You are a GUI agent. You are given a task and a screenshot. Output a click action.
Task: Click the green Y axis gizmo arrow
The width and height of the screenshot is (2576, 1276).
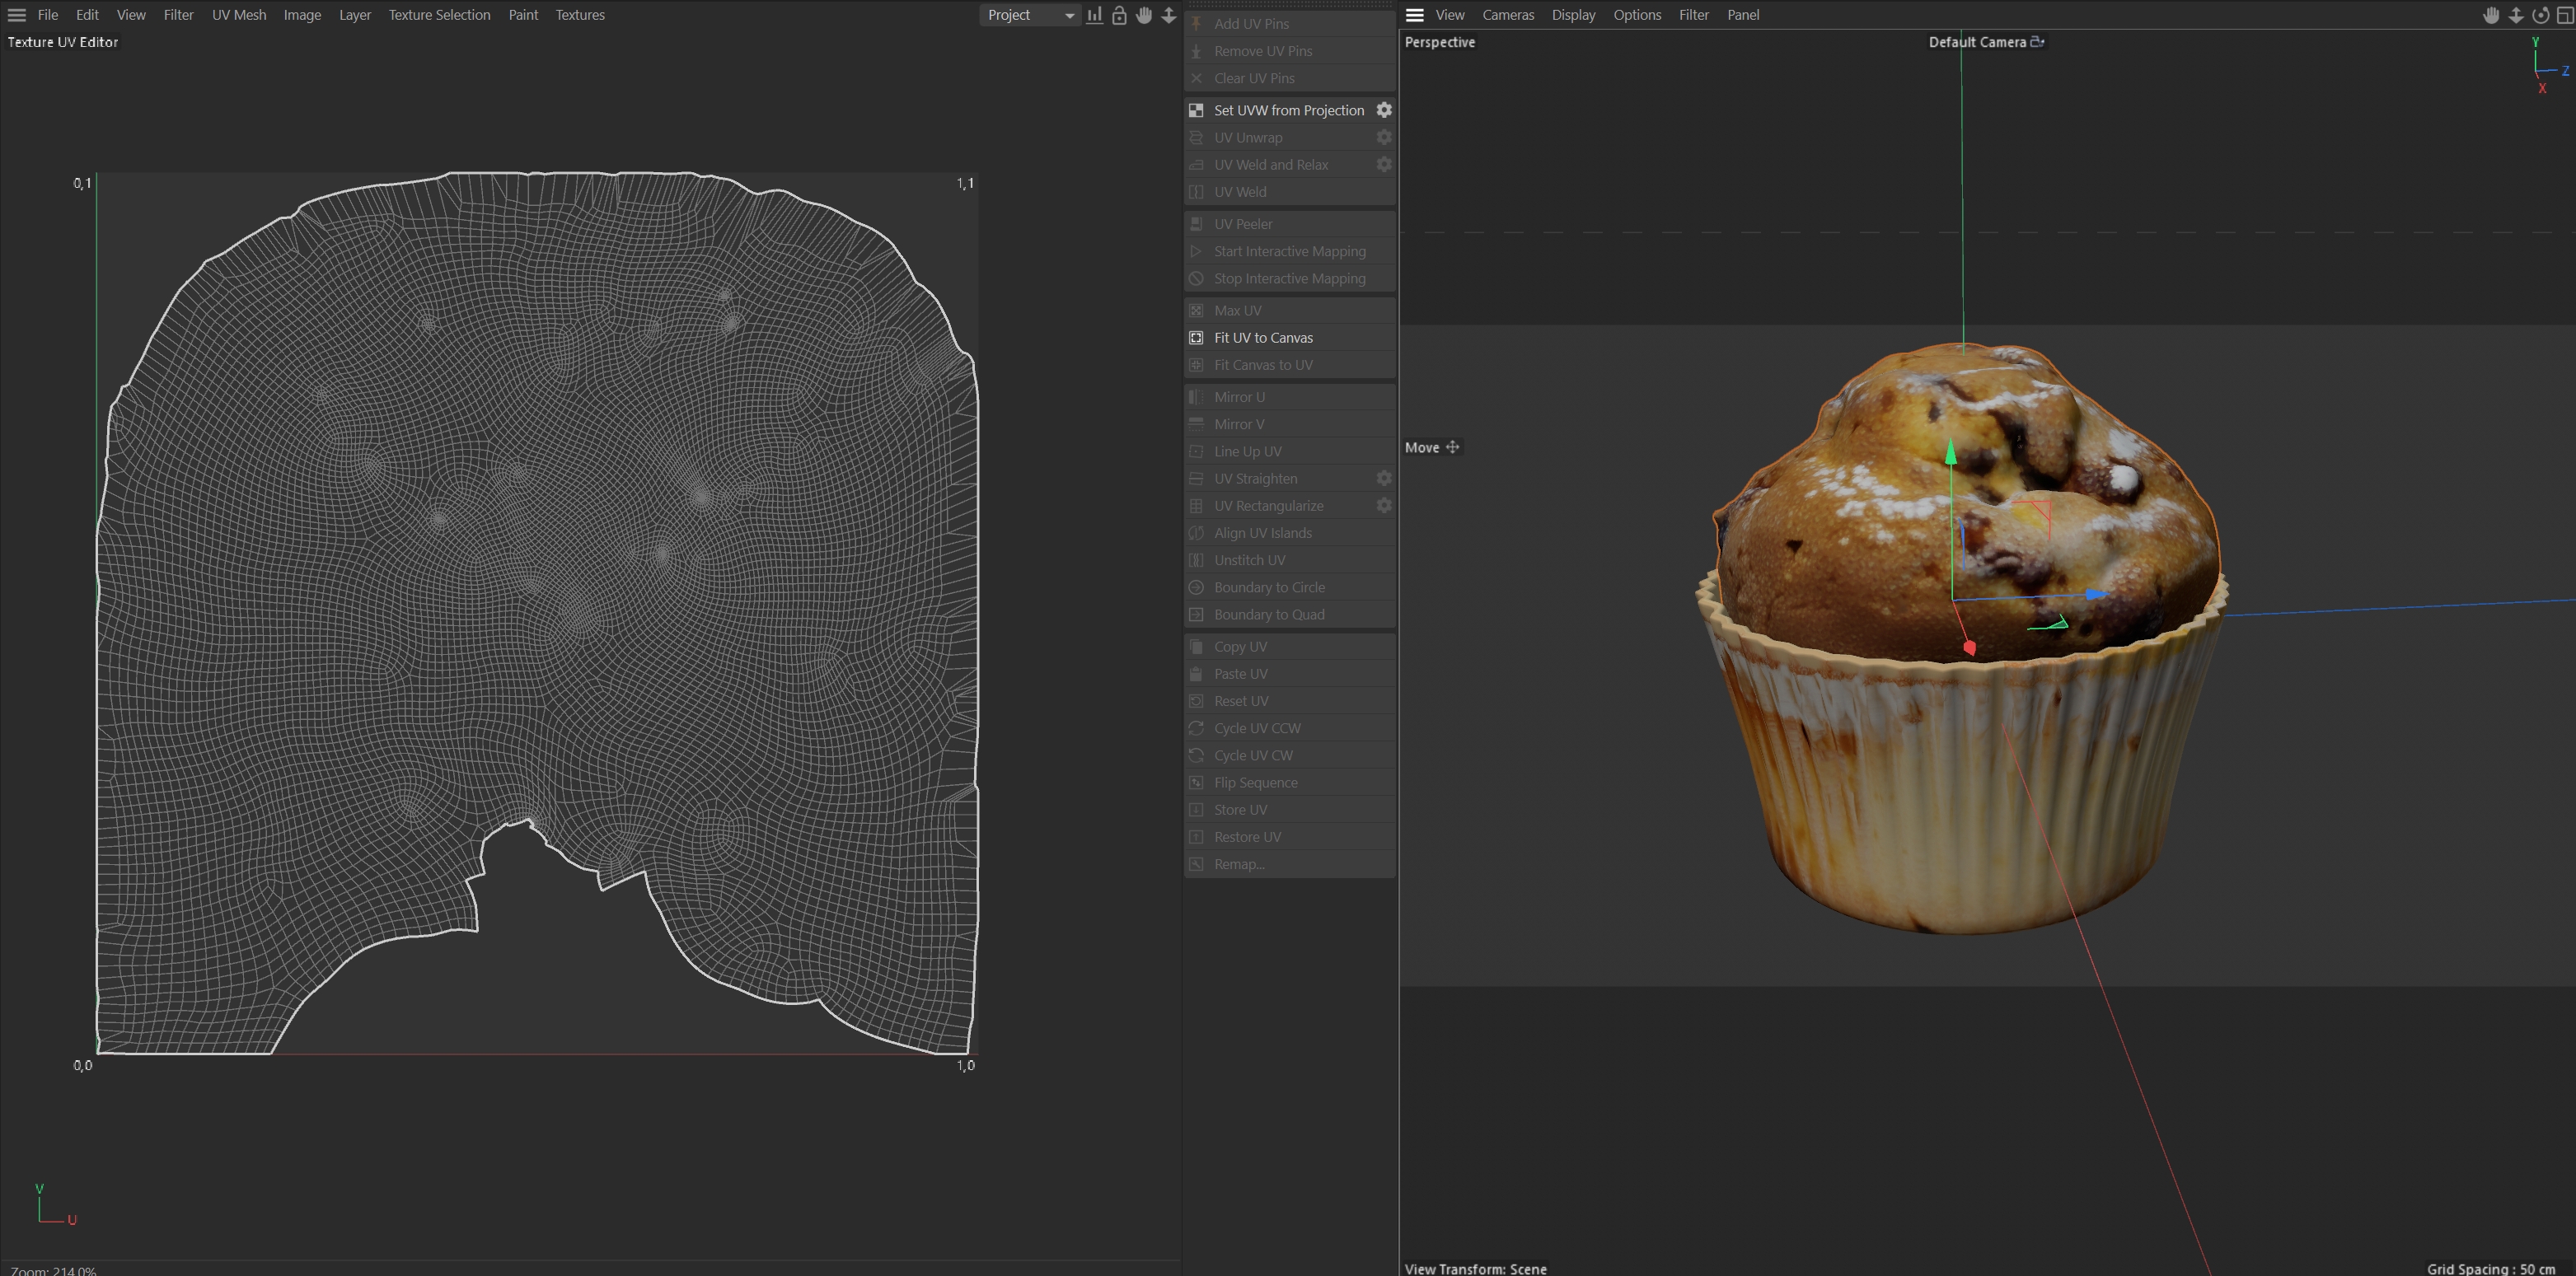click(1950, 453)
